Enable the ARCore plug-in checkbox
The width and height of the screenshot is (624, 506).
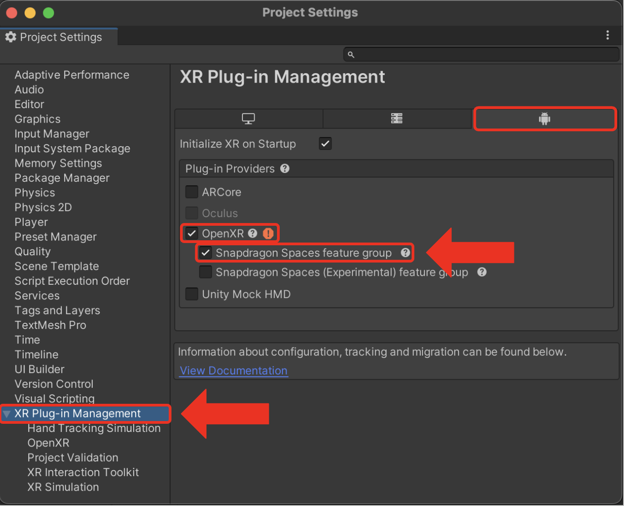192,192
